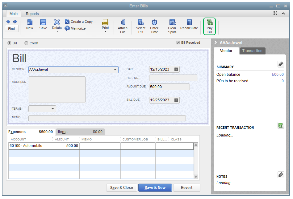Select the Expenses tab

[x=31, y=132]
